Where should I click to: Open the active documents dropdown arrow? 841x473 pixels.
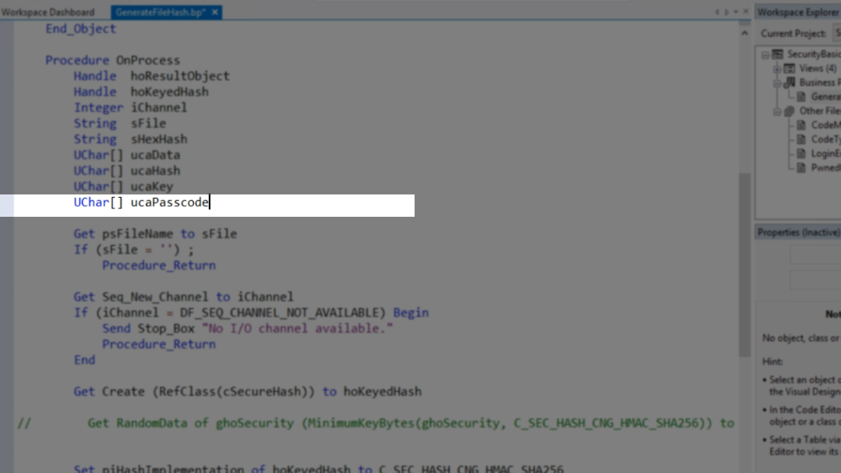736,12
